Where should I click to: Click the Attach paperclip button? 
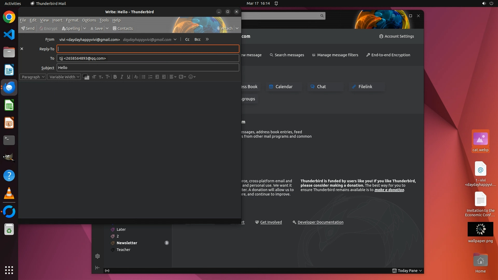pyautogui.click(x=225, y=28)
